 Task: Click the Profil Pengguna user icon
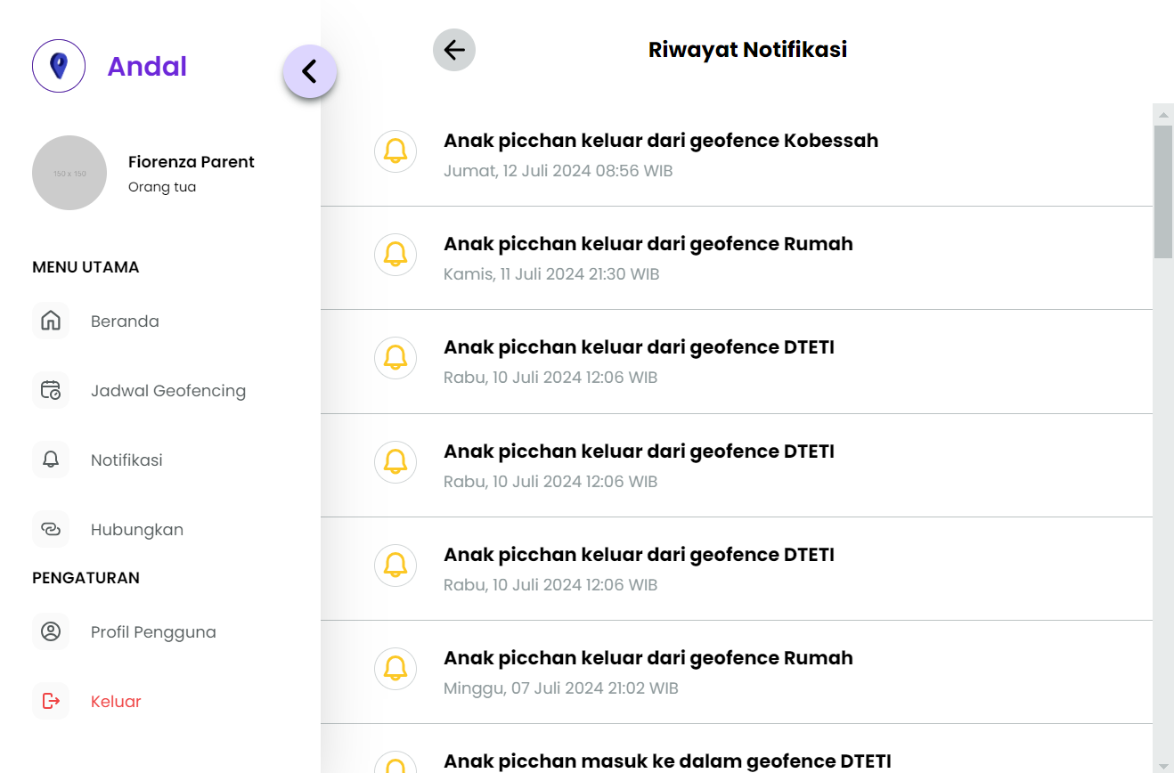pos(51,632)
